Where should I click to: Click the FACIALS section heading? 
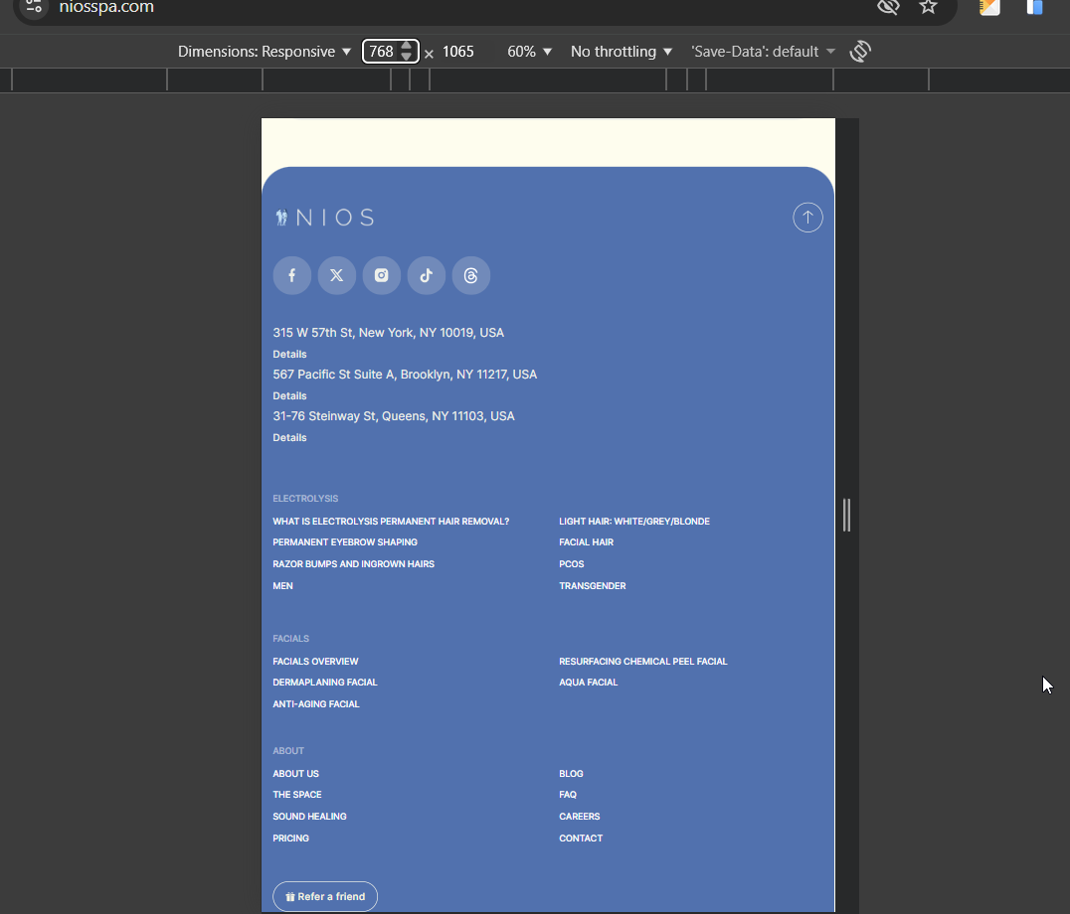pyautogui.click(x=290, y=639)
